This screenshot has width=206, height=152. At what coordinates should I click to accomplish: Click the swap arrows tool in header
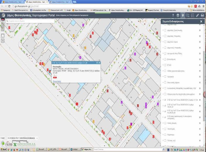(188, 15)
